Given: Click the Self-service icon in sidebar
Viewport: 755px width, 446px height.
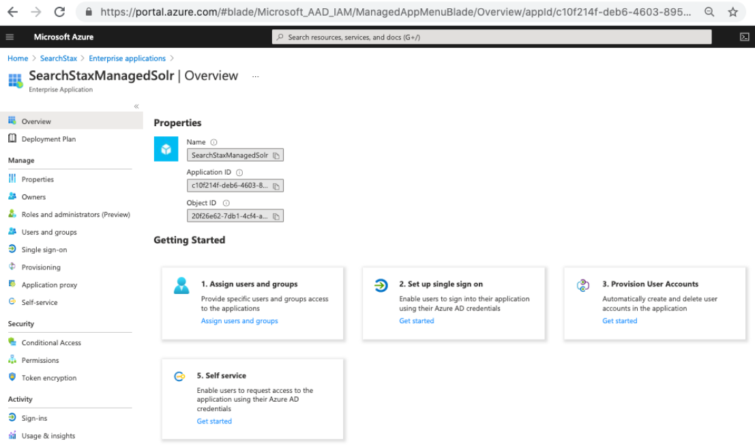Looking at the screenshot, I should point(12,301).
